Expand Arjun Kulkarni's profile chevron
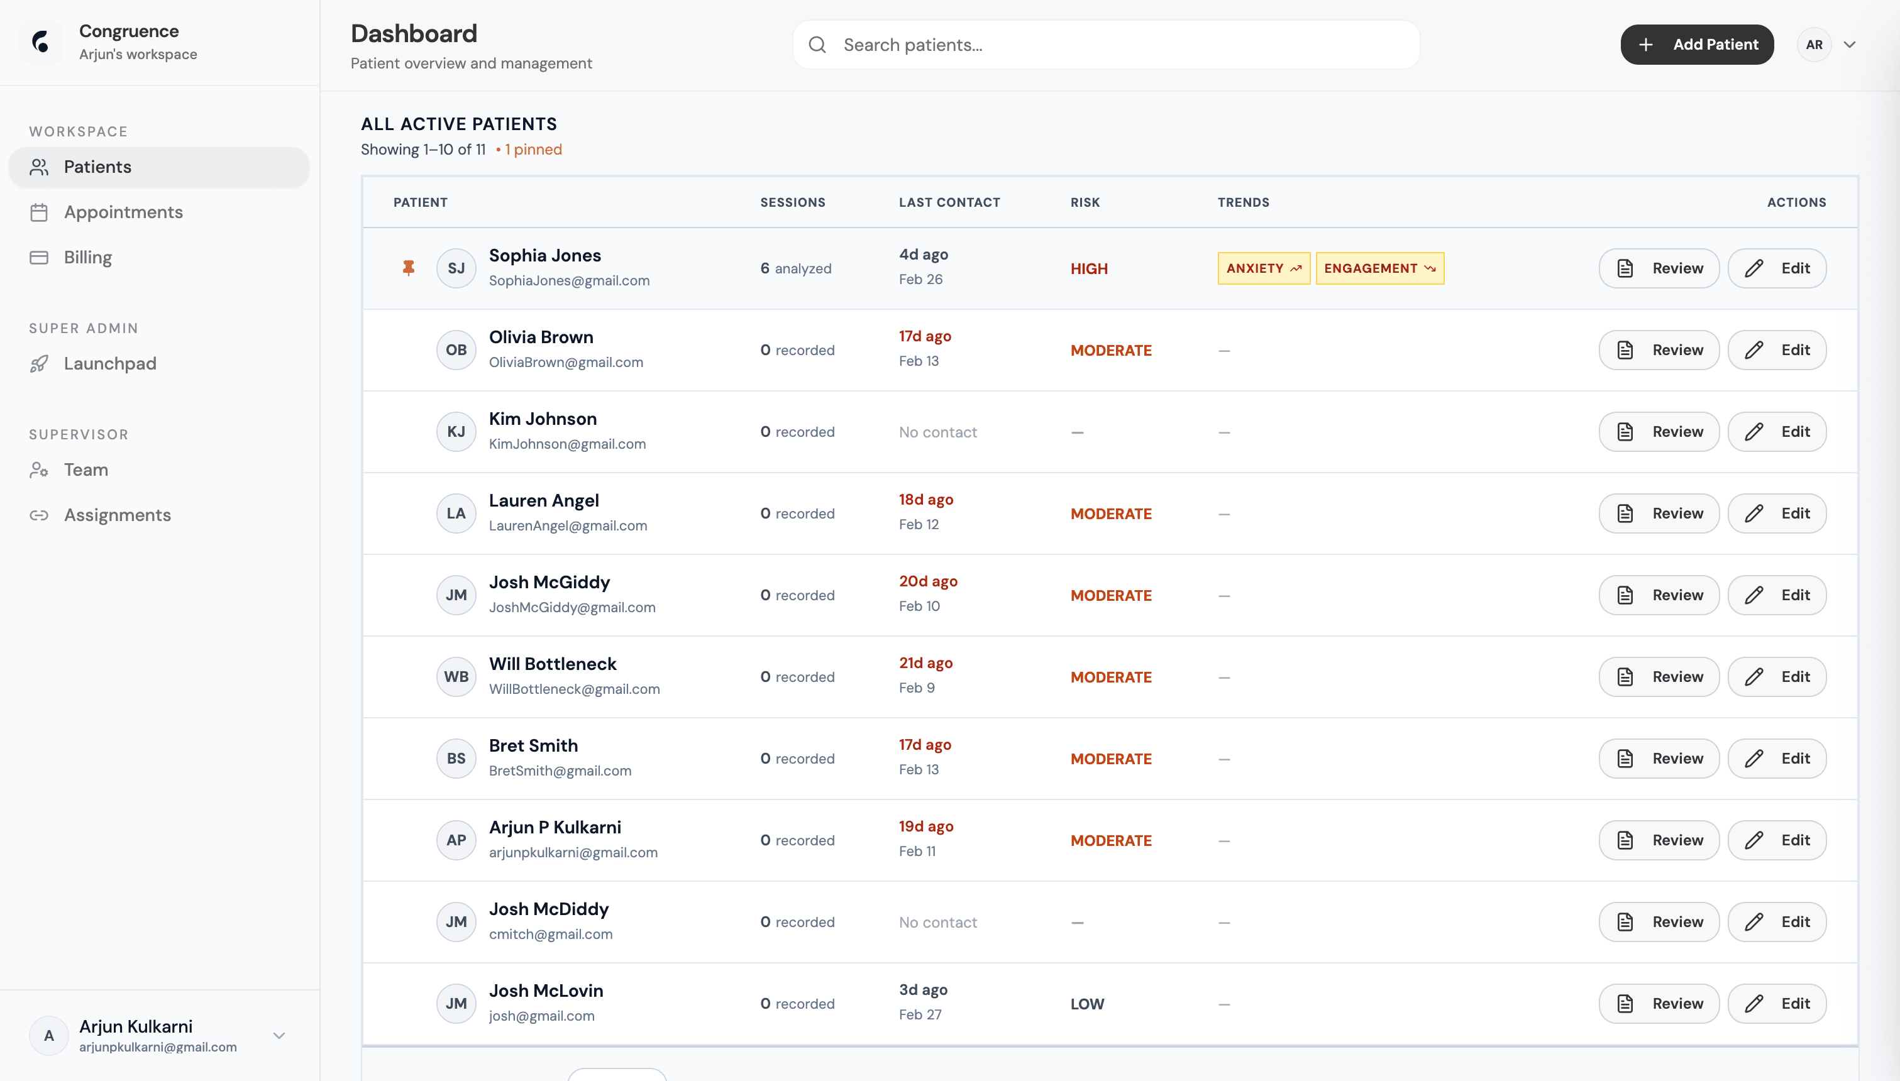The image size is (1900, 1081). (279, 1035)
